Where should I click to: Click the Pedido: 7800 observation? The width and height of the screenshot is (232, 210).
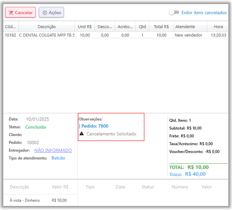point(94,126)
